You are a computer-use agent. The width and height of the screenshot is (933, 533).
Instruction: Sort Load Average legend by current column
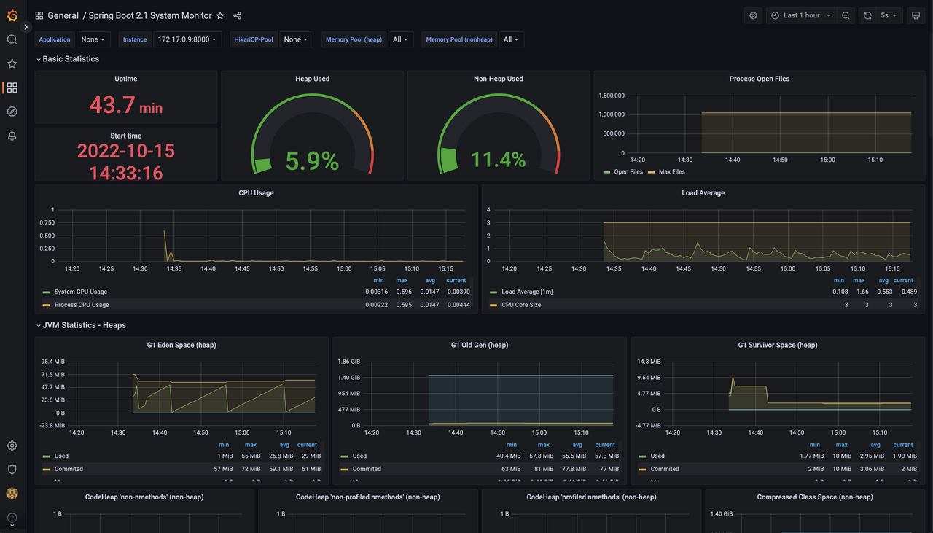[x=903, y=280]
